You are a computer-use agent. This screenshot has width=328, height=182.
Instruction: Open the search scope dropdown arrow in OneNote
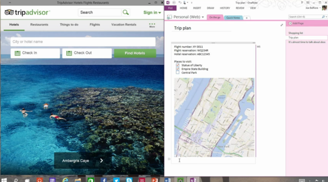click(x=326, y=17)
